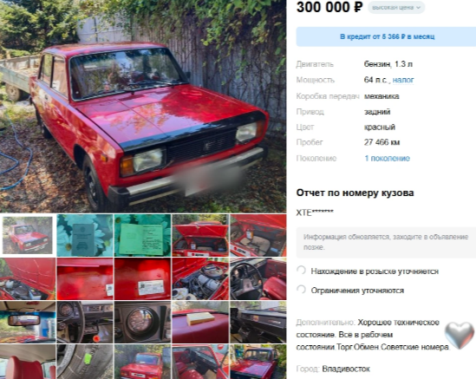The image size is (476, 379).
Task: View thumbnail of the car's rear view
Action: tap(143, 362)
